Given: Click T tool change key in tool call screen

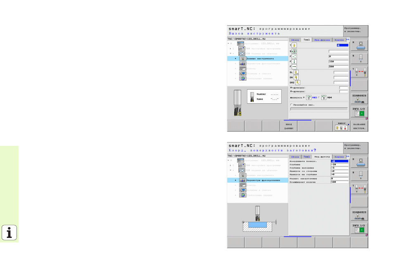Looking at the screenshot, I should pyautogui.click(x=359, y=72).
